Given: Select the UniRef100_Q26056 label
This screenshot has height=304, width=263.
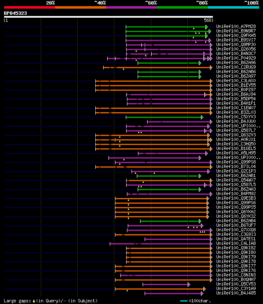Looking at the screenshot, I should pos(236,49).
